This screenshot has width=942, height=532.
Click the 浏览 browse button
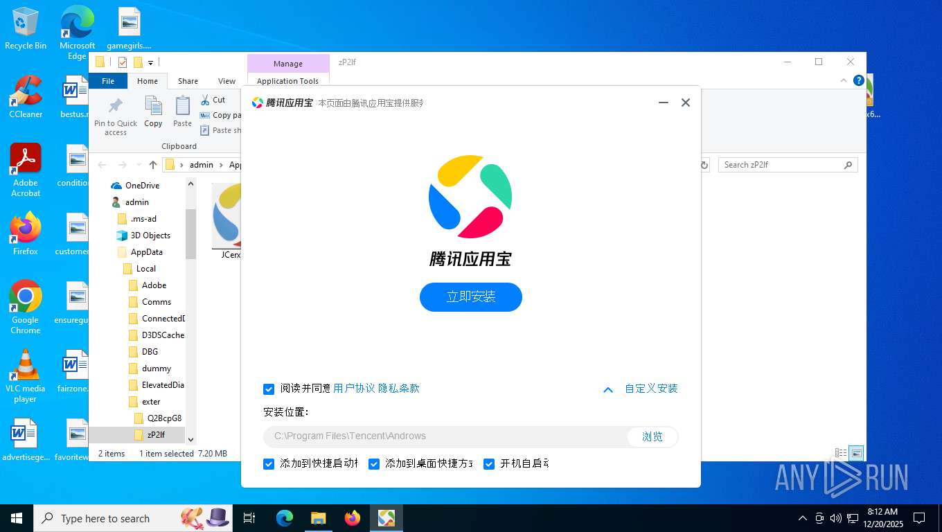click(x=652, y=436)
